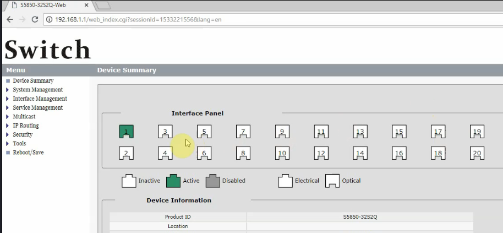The width and height of the screenshot is (503, 233).
Task: Click port 12 icon
Action: tap(321, 154)
